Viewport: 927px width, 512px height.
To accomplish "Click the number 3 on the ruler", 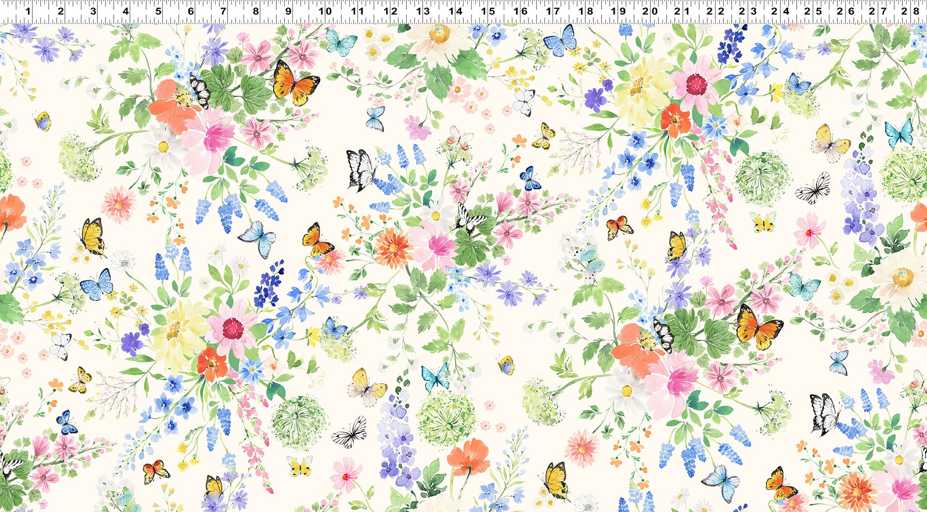I will [93, 11].
